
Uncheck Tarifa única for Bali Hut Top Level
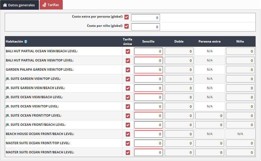128,61
